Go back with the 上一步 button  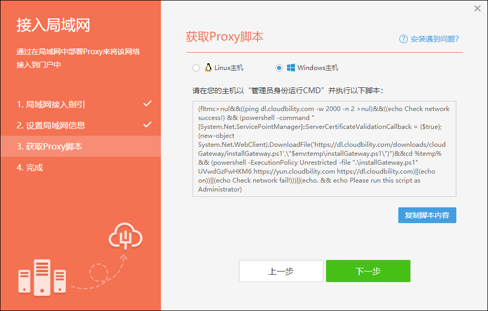(281, 271)
